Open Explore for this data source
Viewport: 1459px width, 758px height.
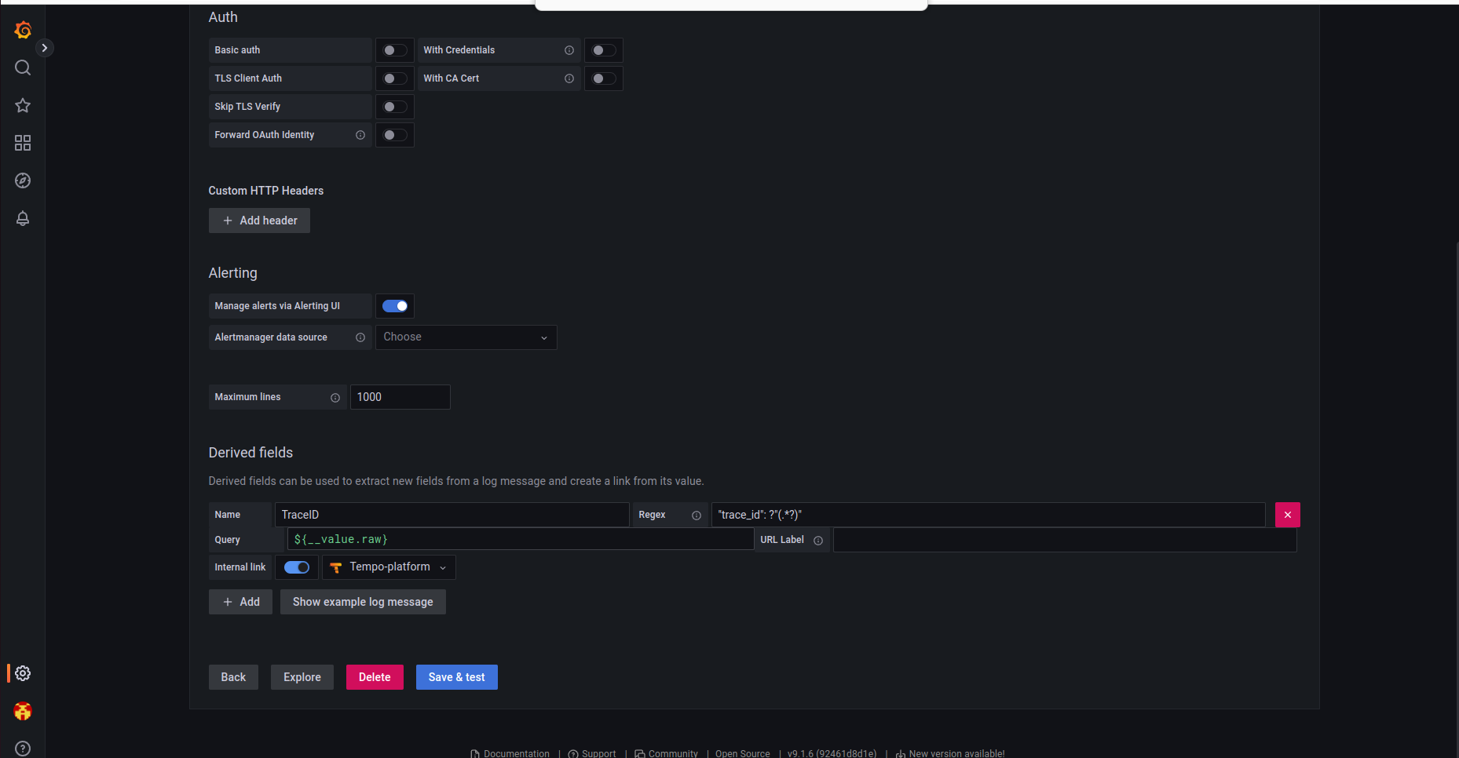(x=302, y=677)
